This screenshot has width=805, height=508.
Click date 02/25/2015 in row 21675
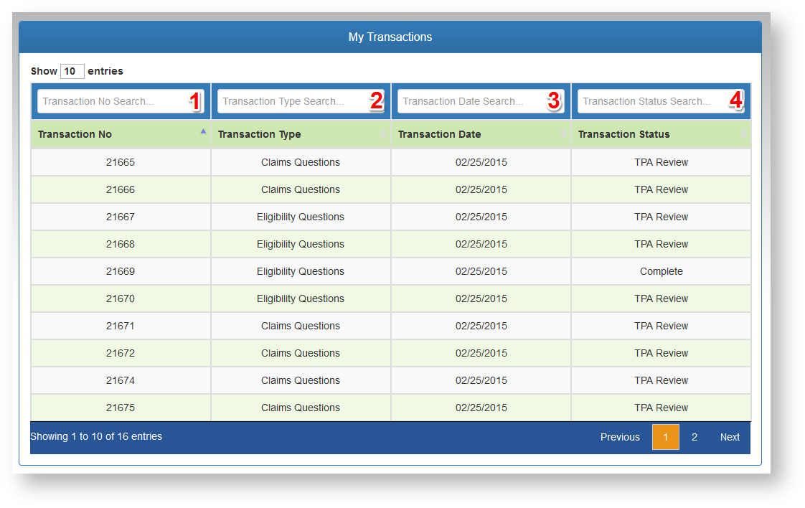[x=481, y=408]
